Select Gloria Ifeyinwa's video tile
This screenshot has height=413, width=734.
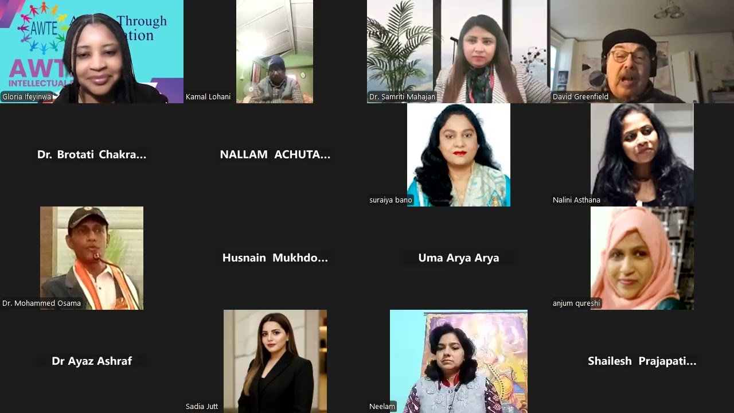click(92, 52)
